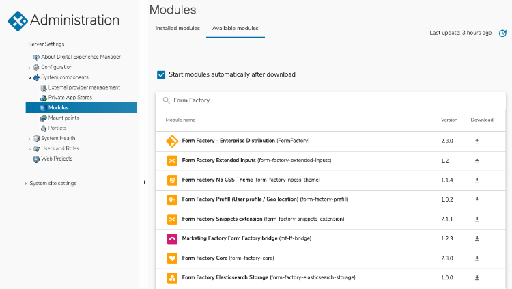The height and width of the screenshot is (289, 512).
Task: Click the System components puzzle icon
Action: pos(36,77)
